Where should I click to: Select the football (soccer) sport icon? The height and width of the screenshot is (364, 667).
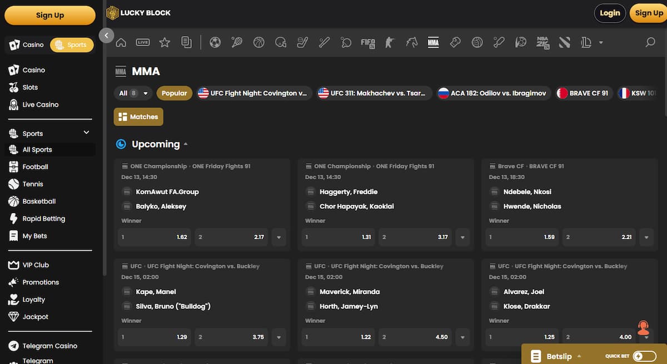(215, 42)
